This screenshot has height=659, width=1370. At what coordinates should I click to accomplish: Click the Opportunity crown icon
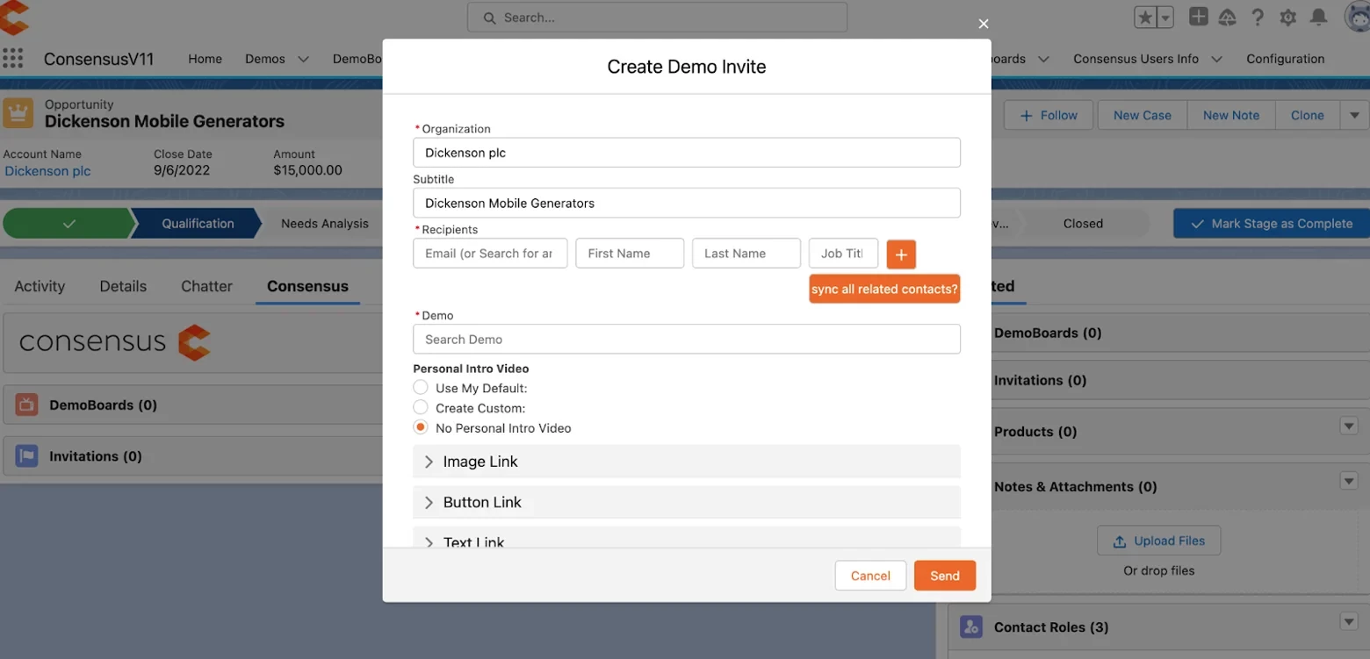(x=18, y=113)
